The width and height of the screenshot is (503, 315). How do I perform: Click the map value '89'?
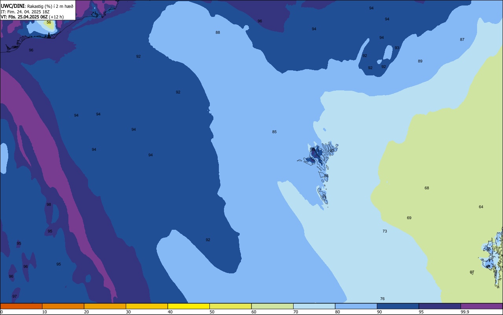[420, 61]
